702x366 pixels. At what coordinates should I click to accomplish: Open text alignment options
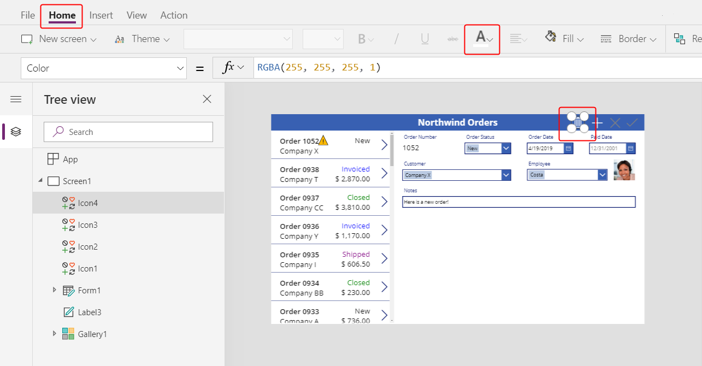tap(518, 39)
